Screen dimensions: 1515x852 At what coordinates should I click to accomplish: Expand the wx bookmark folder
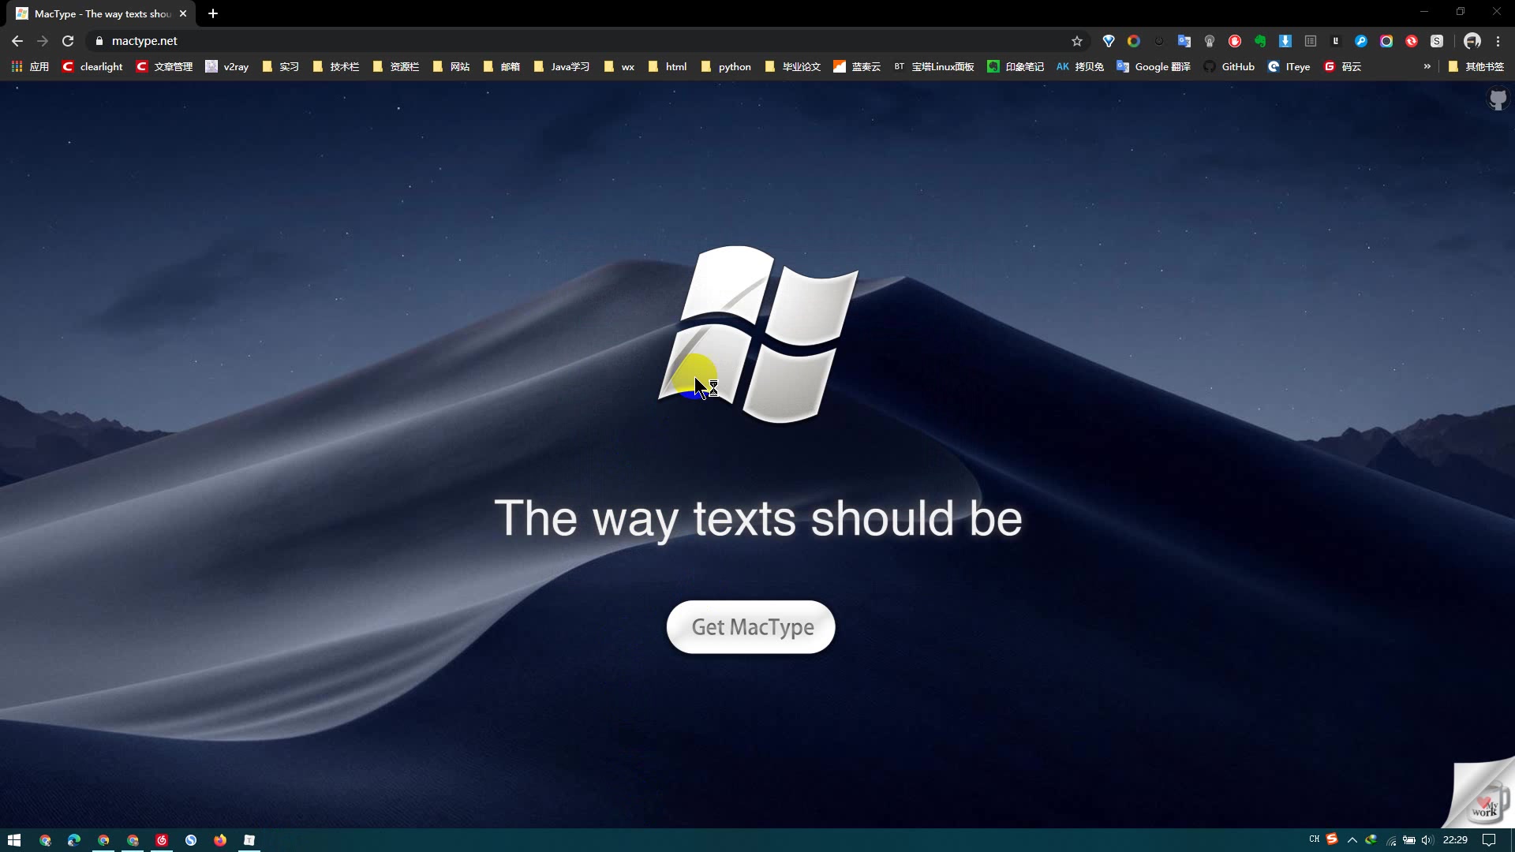[x=619, y=67]
